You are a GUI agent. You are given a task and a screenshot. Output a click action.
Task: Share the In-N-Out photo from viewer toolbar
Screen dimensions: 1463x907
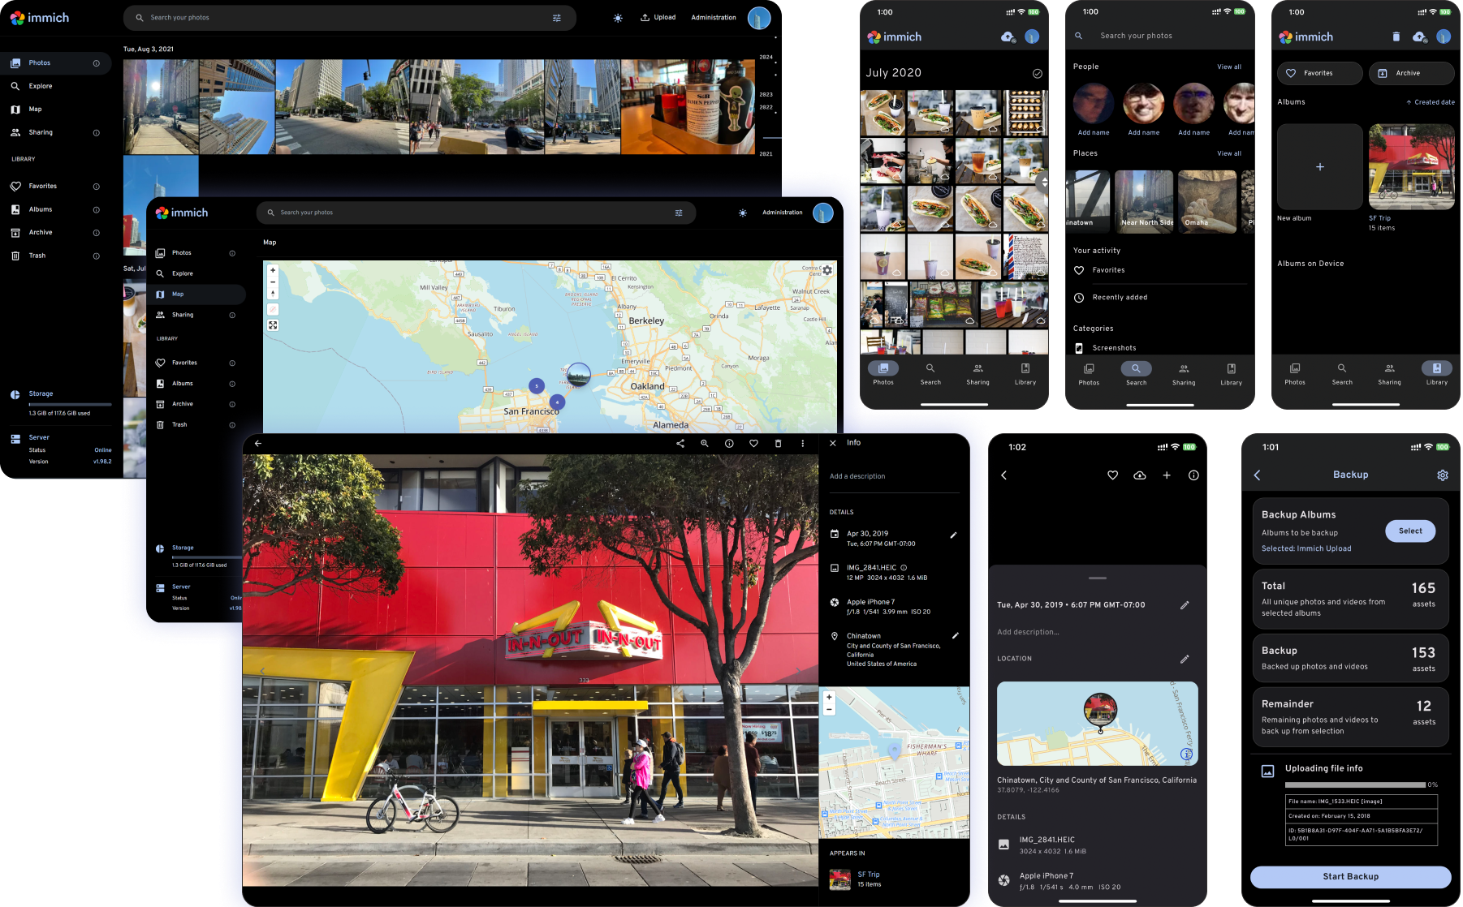coord(680,444)
